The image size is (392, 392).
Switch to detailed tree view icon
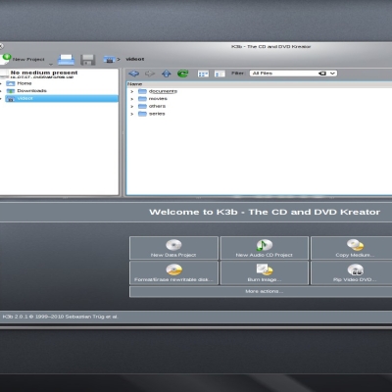tap(203, 73)
